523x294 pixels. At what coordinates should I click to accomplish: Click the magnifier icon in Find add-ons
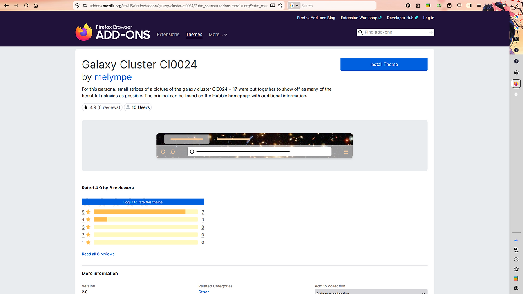click(x=360, y=32)
